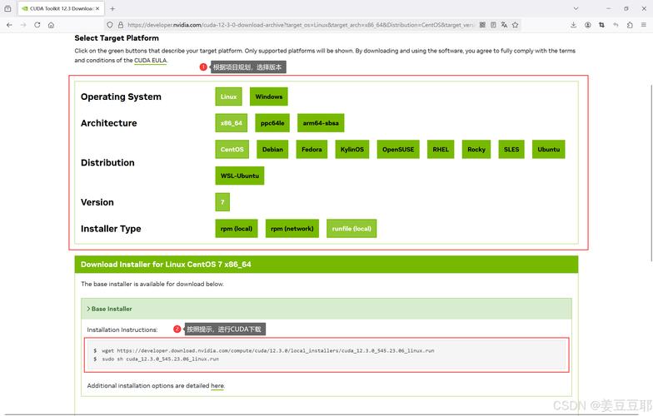653x416 pixels.
Task: Open the CUDA EULA link
Action: 150,61
